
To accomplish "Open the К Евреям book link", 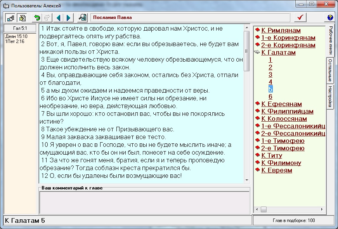I will click(x=276, y=170).
